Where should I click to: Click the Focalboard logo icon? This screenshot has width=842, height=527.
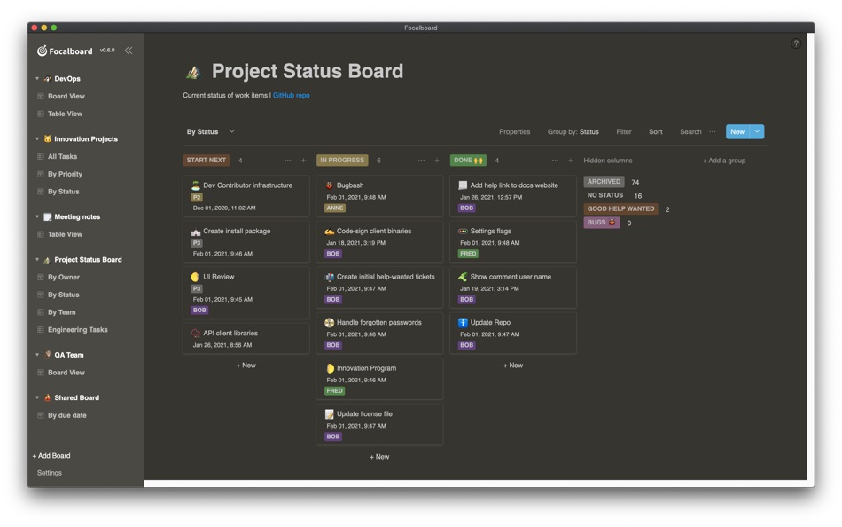point(42,51)
